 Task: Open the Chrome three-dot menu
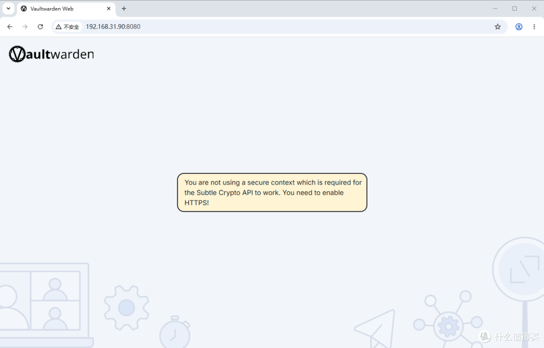tap(534, 27)
